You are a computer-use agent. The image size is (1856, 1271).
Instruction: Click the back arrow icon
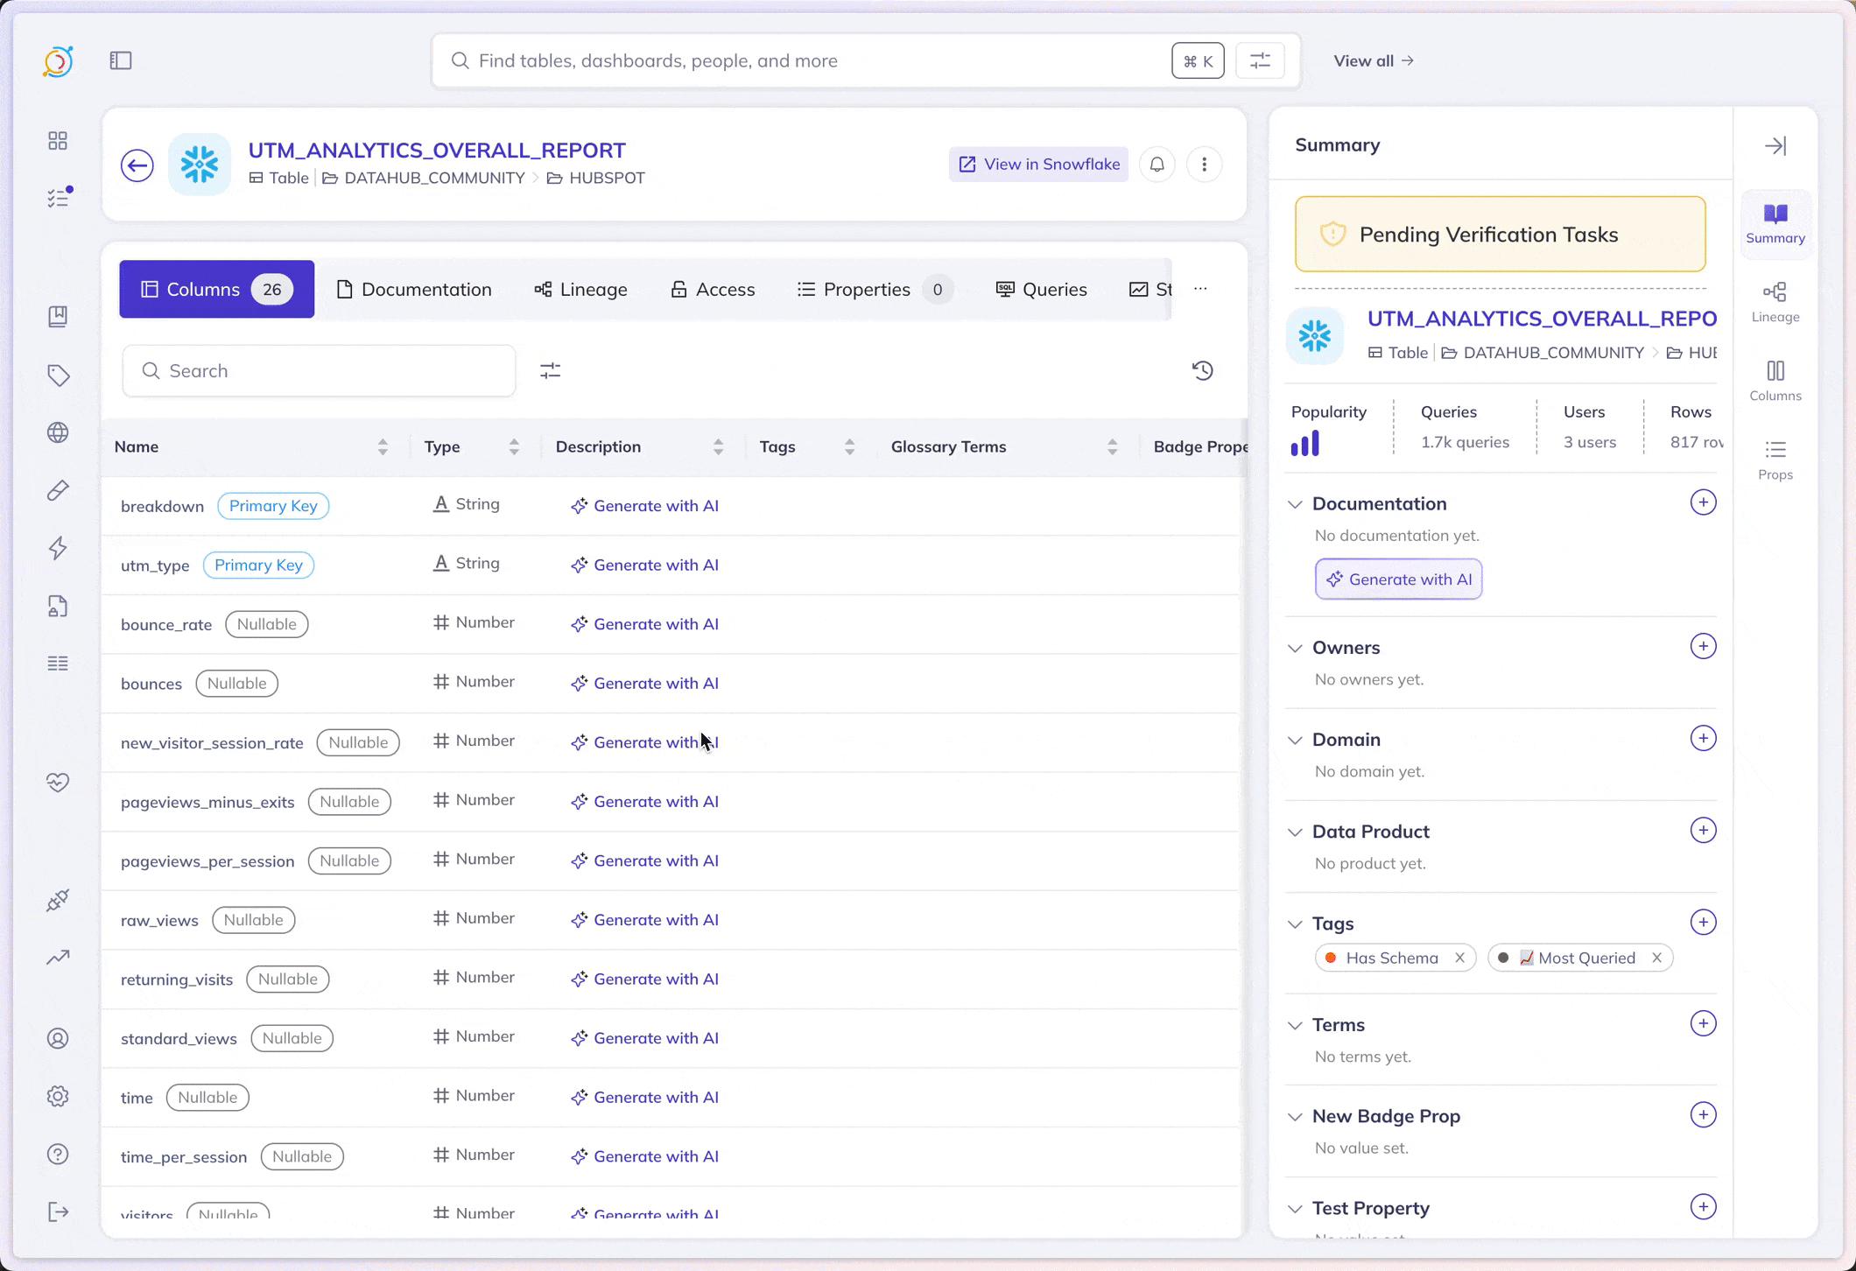coord(137,165)
